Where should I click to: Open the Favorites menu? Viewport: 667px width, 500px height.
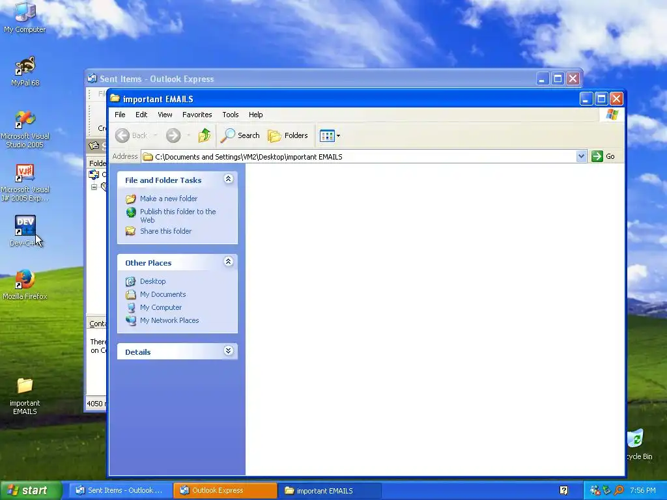pyautogui.click(x=197, y=115)
